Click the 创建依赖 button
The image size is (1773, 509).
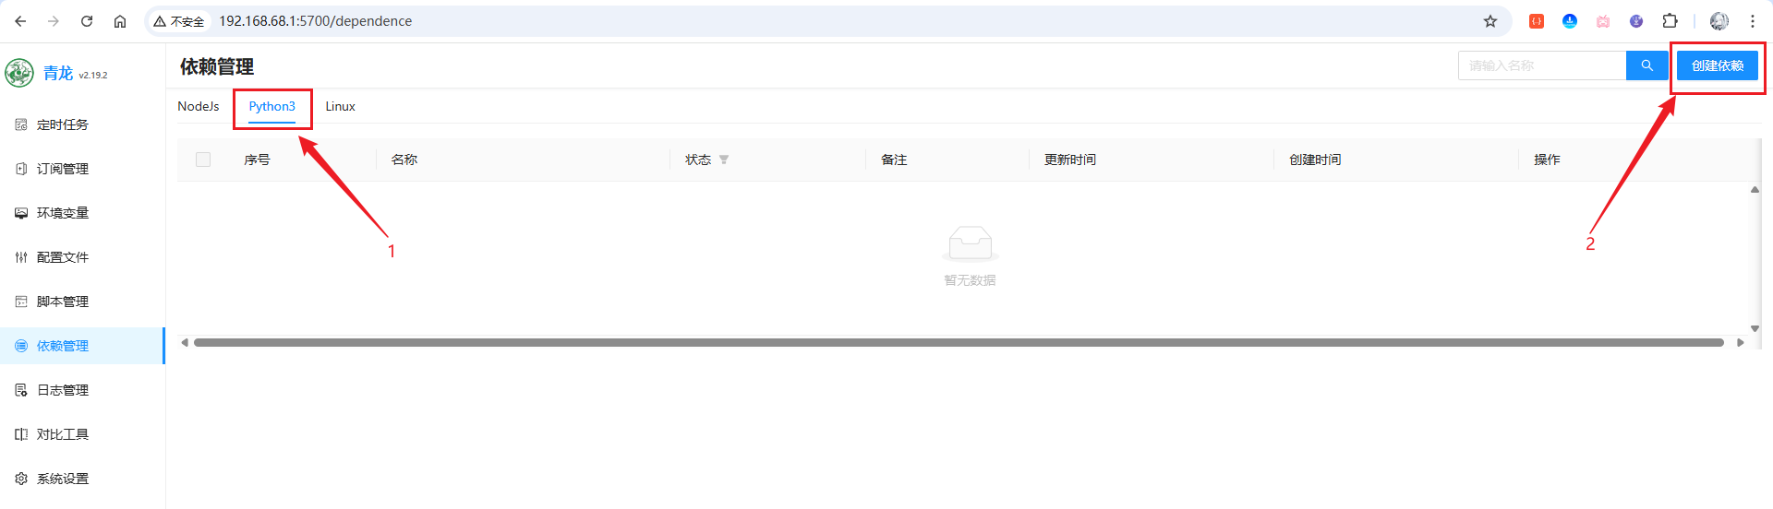coord(1717,65)
